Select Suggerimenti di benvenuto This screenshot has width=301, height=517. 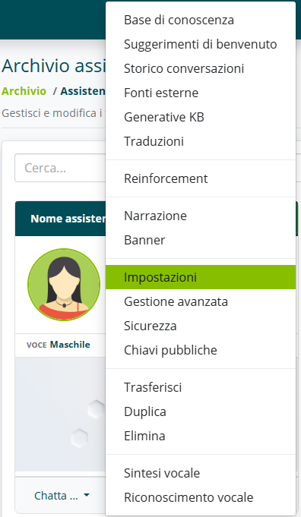coord(201,44)
